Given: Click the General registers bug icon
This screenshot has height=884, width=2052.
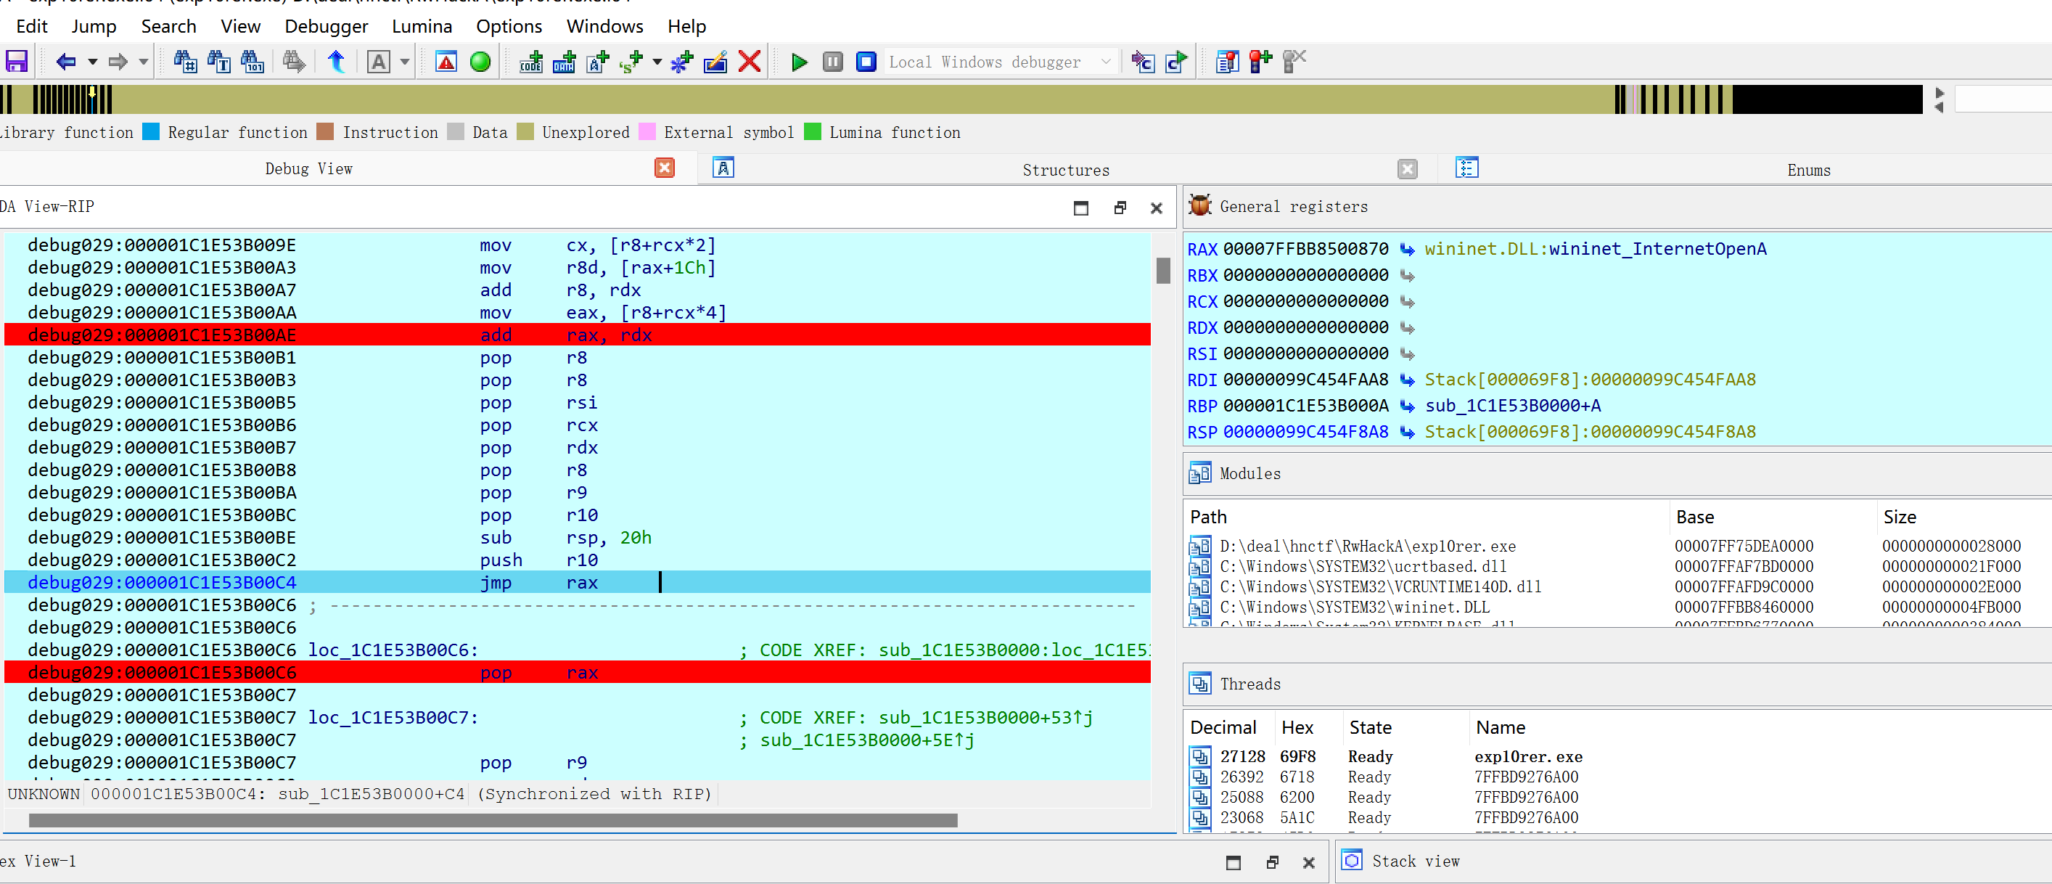Looking at the screenshot, I should click(1199, 205).
